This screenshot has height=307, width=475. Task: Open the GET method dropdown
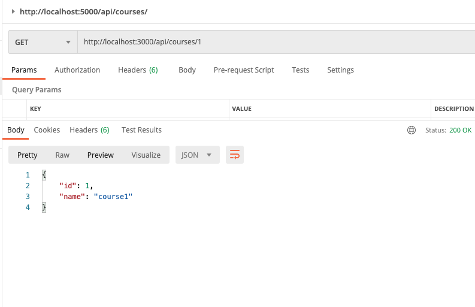point(43,42)
